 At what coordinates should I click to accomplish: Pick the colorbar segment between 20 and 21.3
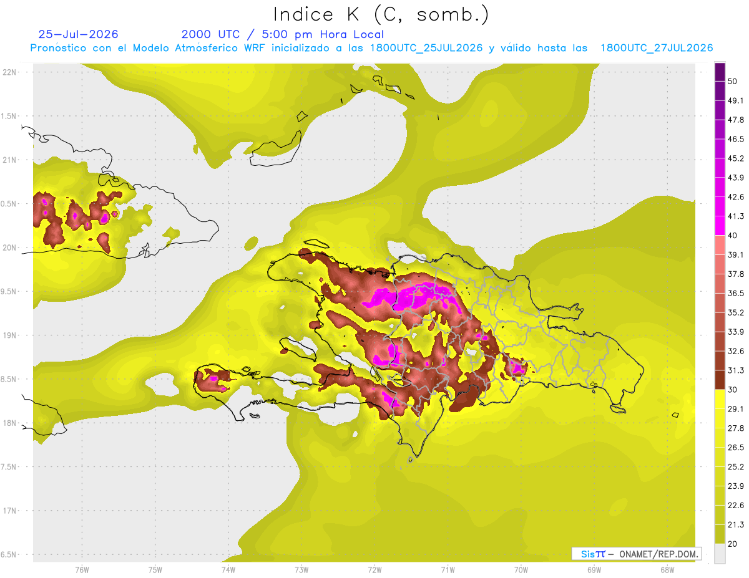[x=720, y=534]
